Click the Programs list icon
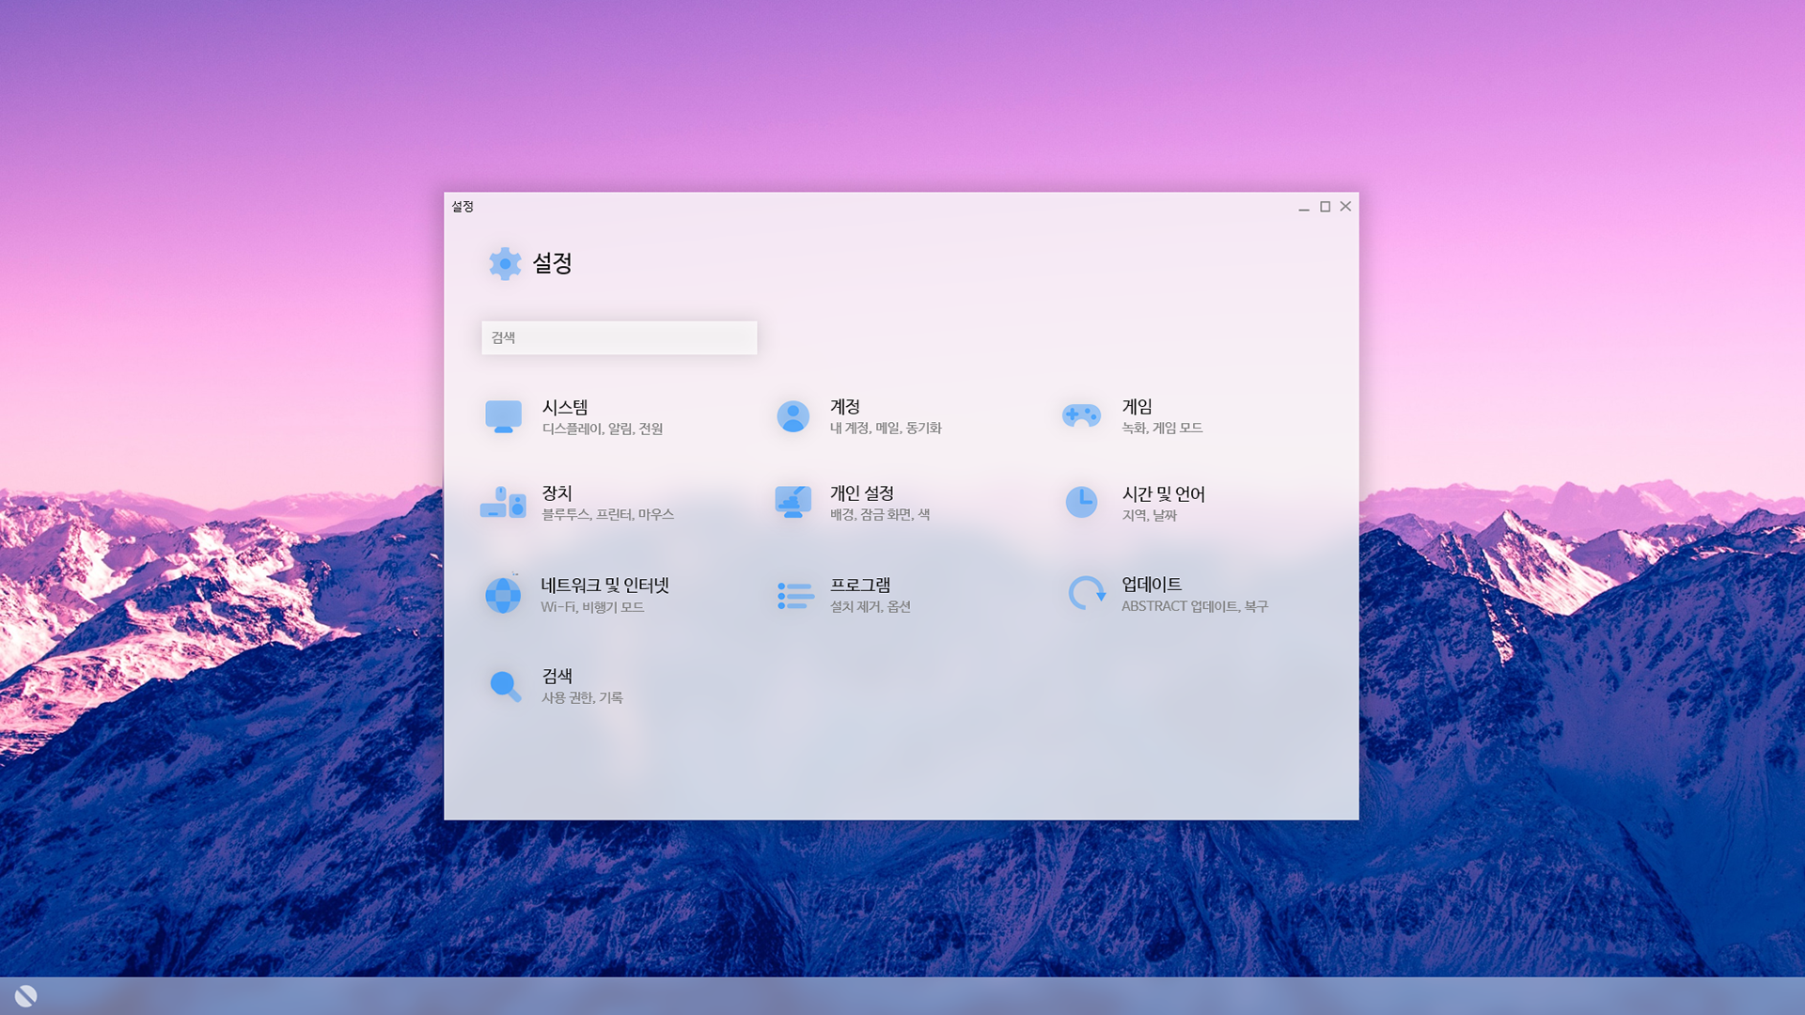Screen dimensions: 1805x1015 [795, 595]
